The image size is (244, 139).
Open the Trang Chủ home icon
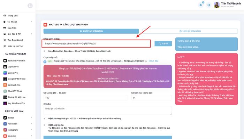[5, 16]
